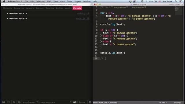This screenshot has width=185, height=104.
Task: Open the Selection menu
Action: (40, 1)
